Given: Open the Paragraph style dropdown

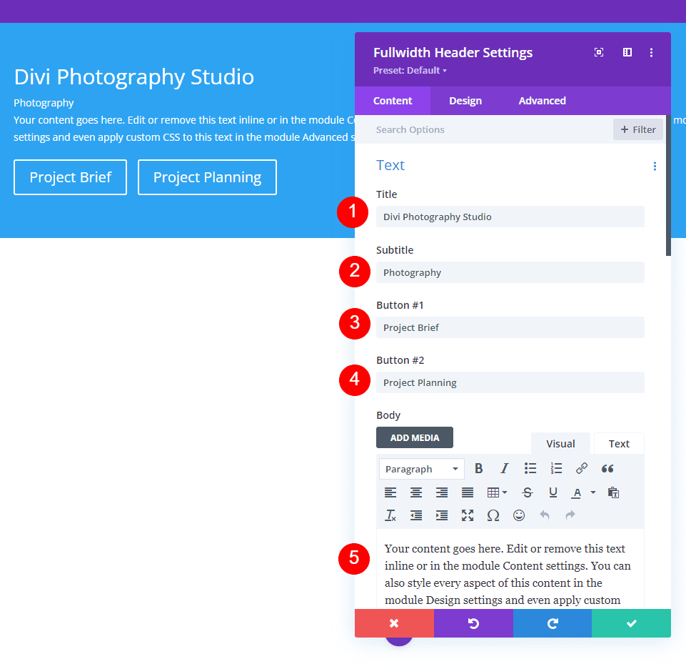Looking at the screenshot, I should (421, 468).
